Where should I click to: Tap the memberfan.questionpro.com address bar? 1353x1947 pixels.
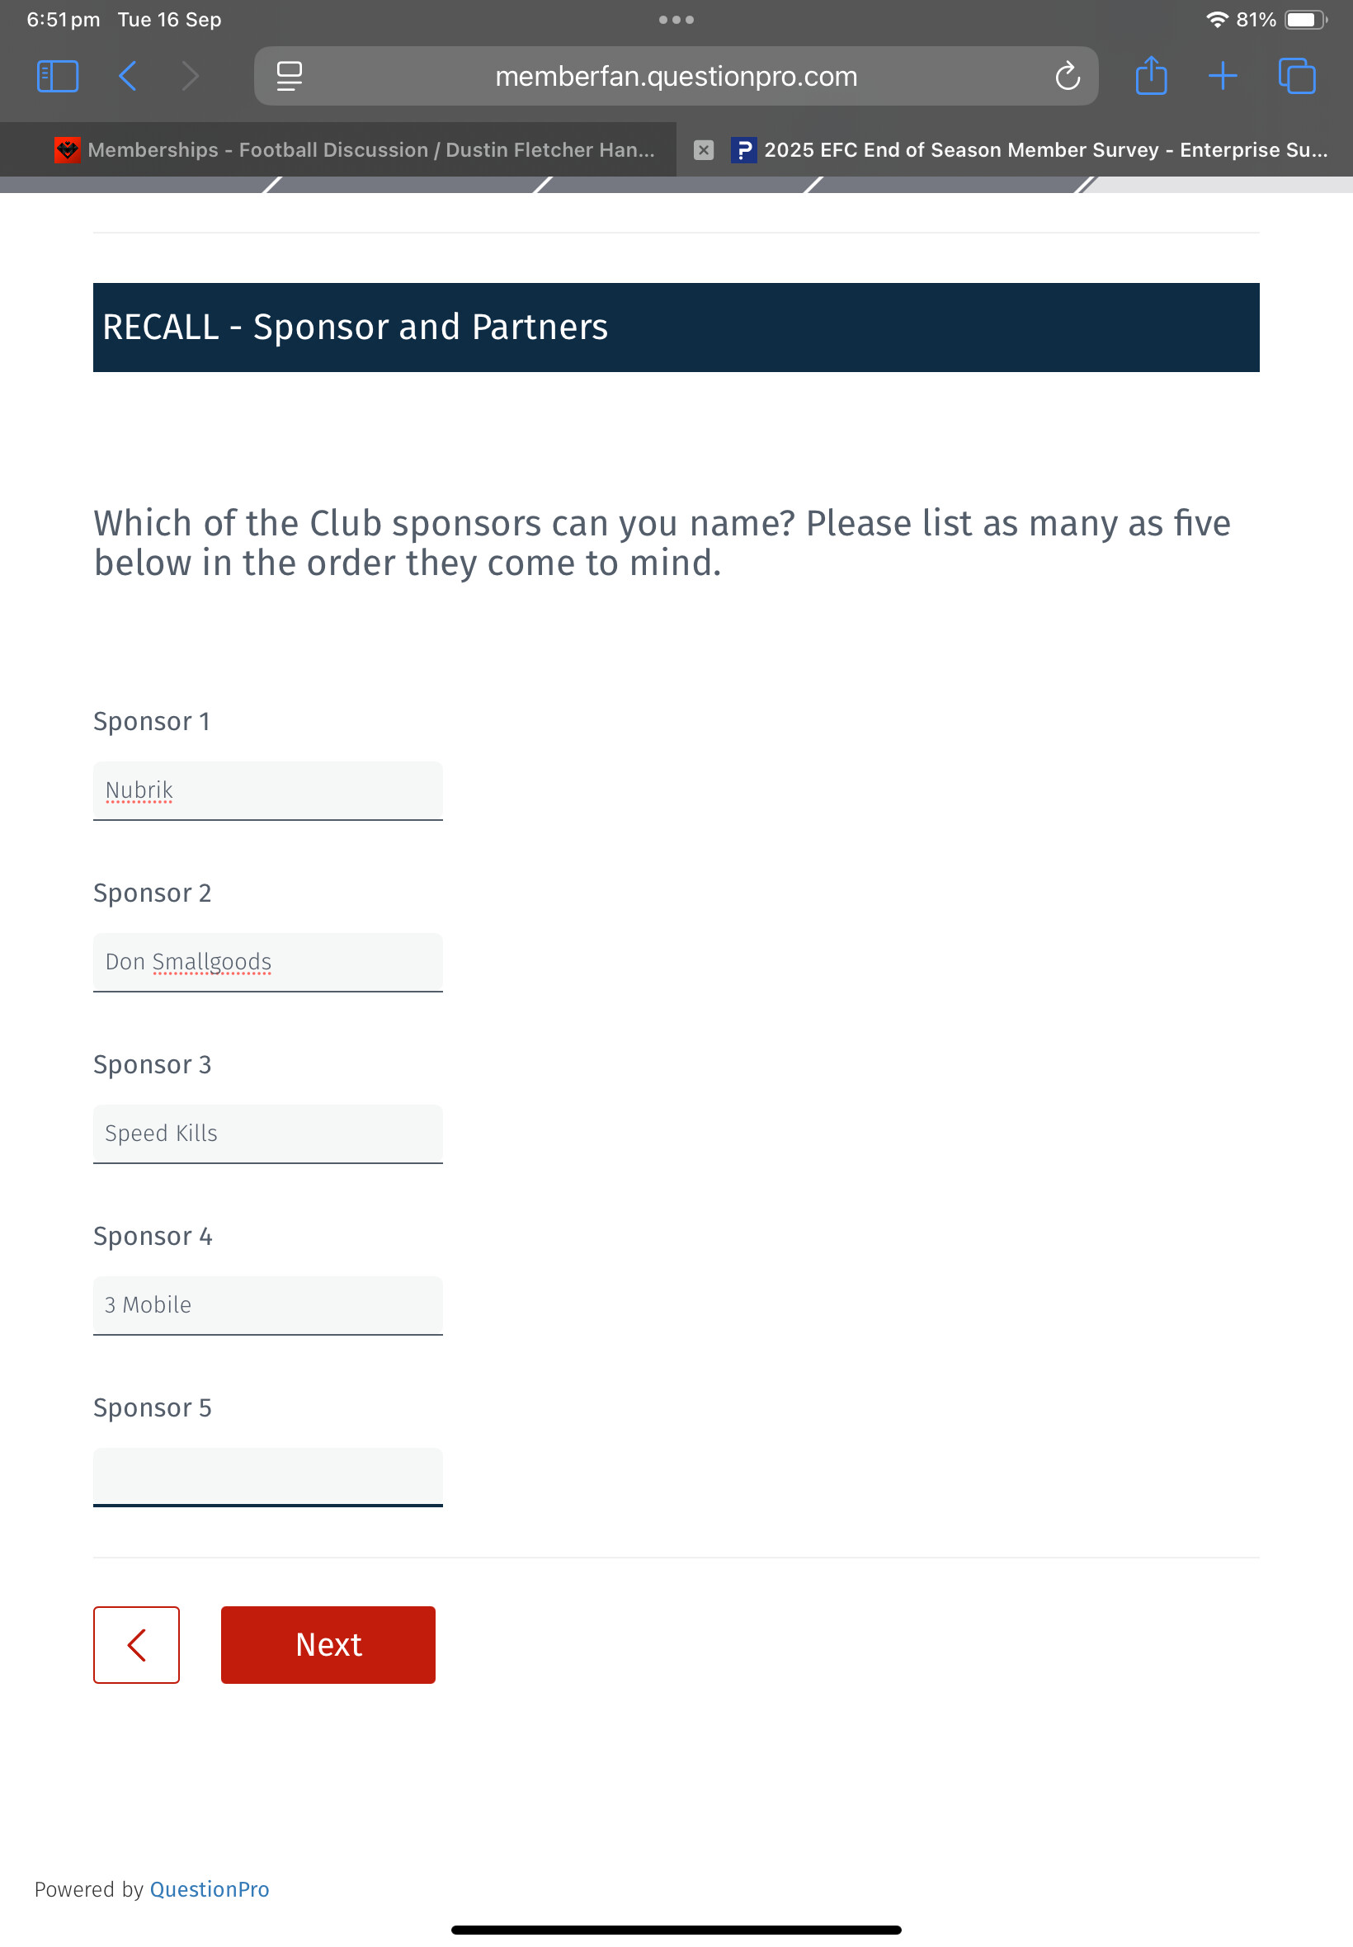point(676,76)
